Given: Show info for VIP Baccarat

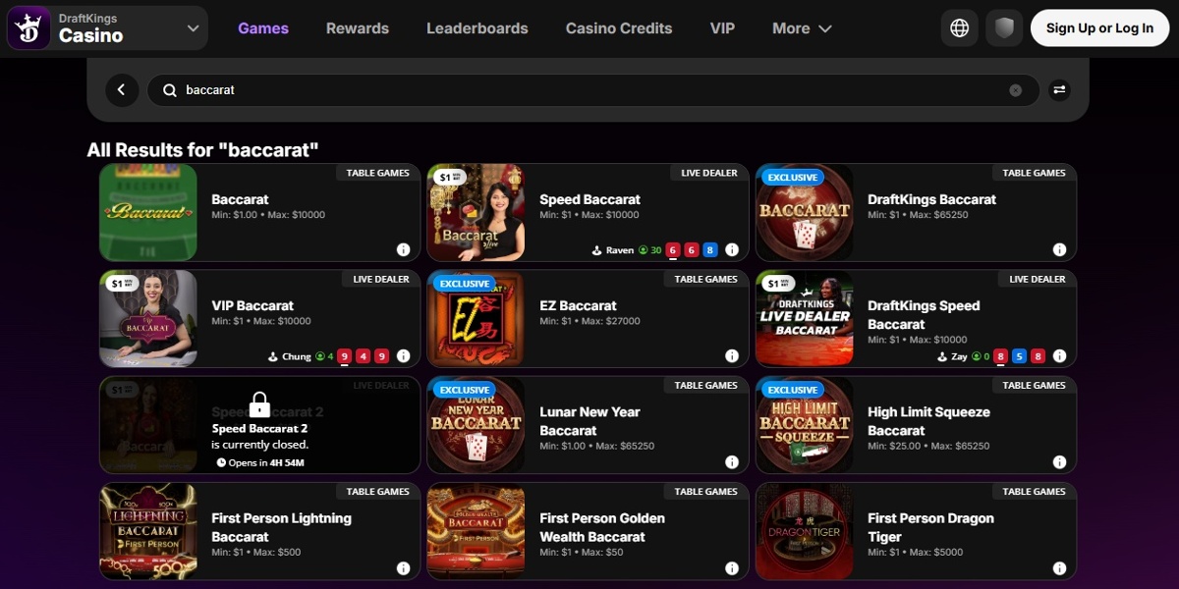Looking at the screenshot, I should point(403,356).
